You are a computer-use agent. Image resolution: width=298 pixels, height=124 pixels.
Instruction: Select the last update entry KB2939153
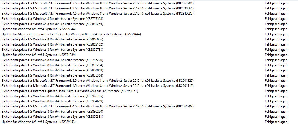tap(39, 122)
